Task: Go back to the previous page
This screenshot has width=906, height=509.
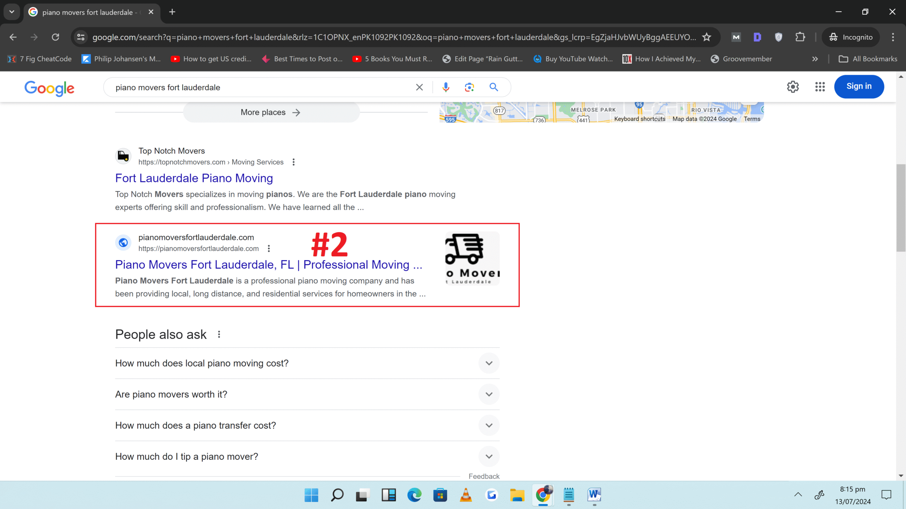Action: pos(13,37)
